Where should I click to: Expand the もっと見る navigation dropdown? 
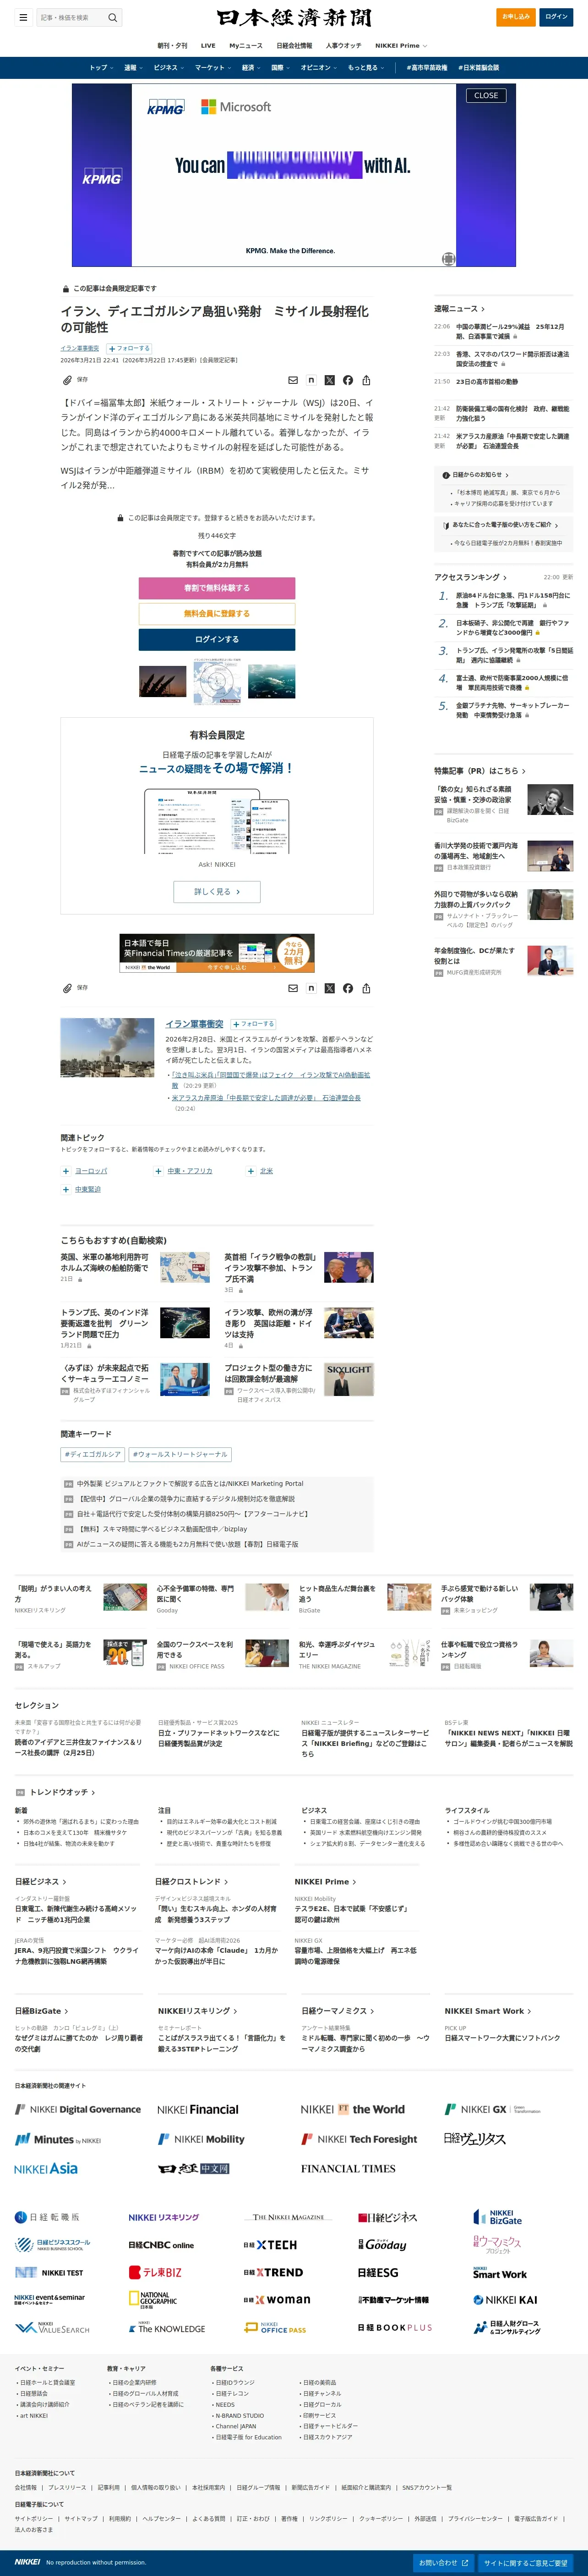(365, 68)
